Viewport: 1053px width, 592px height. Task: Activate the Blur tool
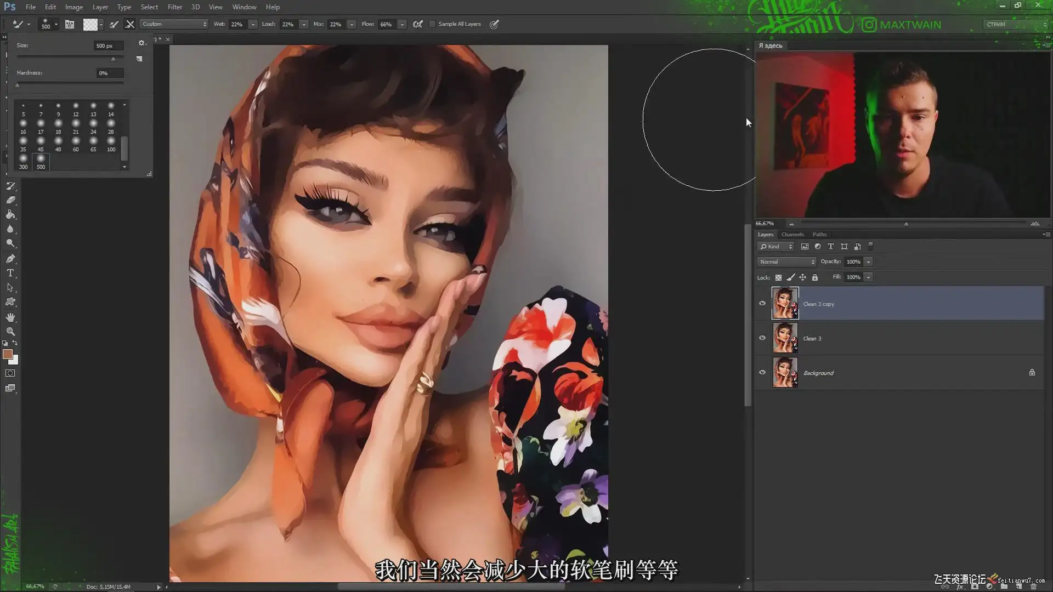tap(10, 229)
